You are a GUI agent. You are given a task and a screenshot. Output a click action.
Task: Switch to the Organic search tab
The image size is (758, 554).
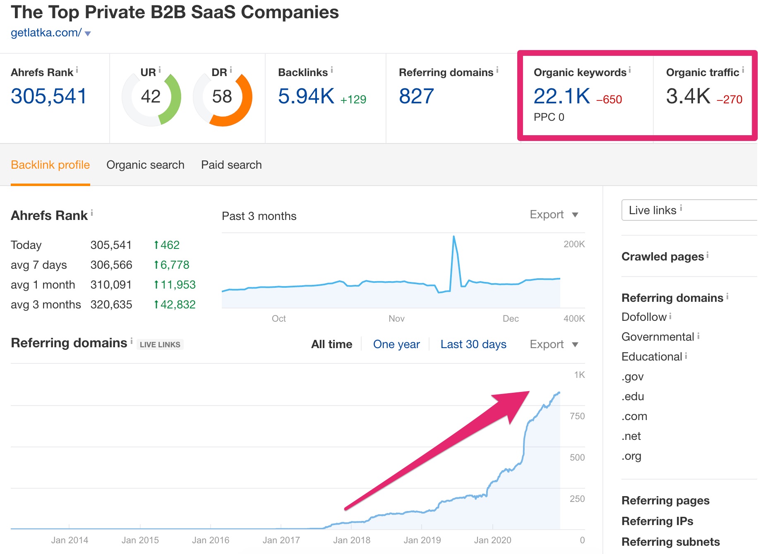pyautogui.click(x=145, y=165)
